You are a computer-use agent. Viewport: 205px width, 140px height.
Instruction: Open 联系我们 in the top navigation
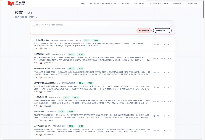(178, 4)
